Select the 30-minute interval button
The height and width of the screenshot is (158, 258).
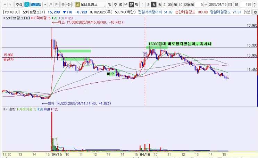pos(170,5)
